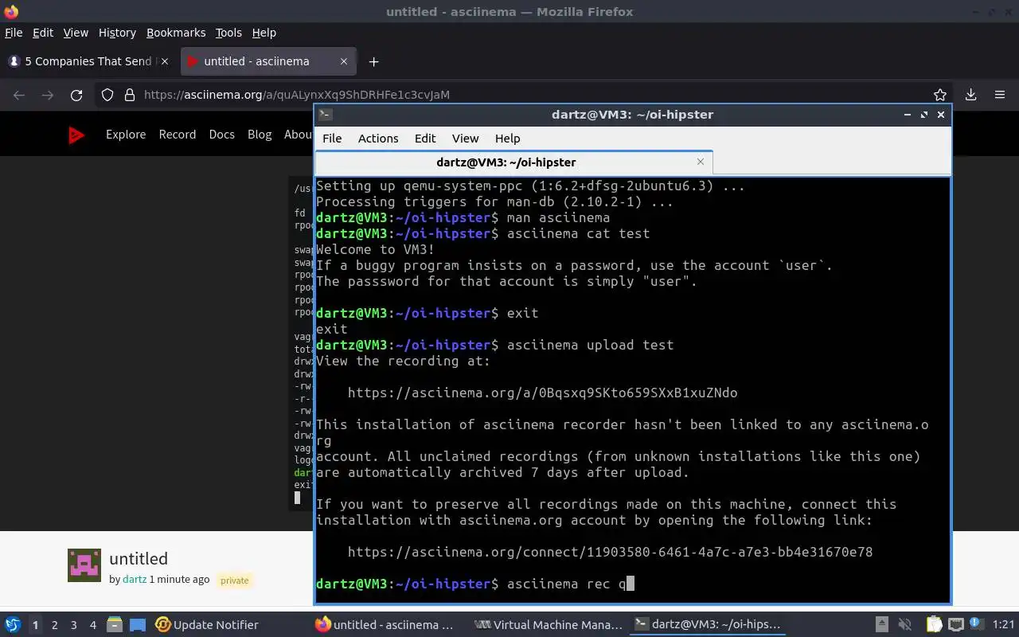
Task: Switch to workspace 2 in the panel
Action: point(55,625)
